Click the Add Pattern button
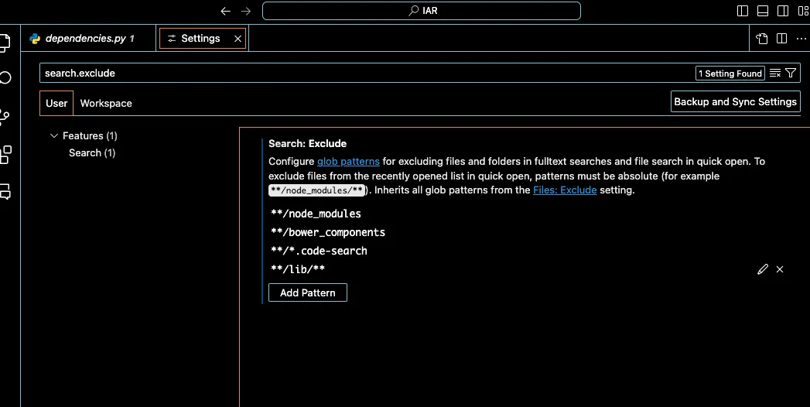The width and height of the screenshot is (810, 407). coord(308,292)
